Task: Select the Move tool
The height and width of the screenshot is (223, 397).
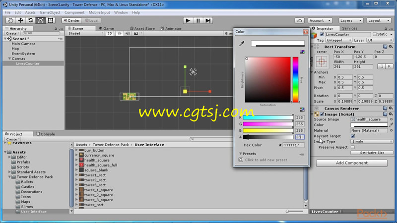Action: click(20, 20)
